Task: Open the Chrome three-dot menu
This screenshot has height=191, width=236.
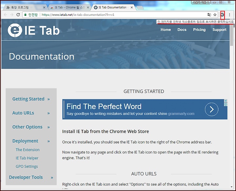Action: 229,15
